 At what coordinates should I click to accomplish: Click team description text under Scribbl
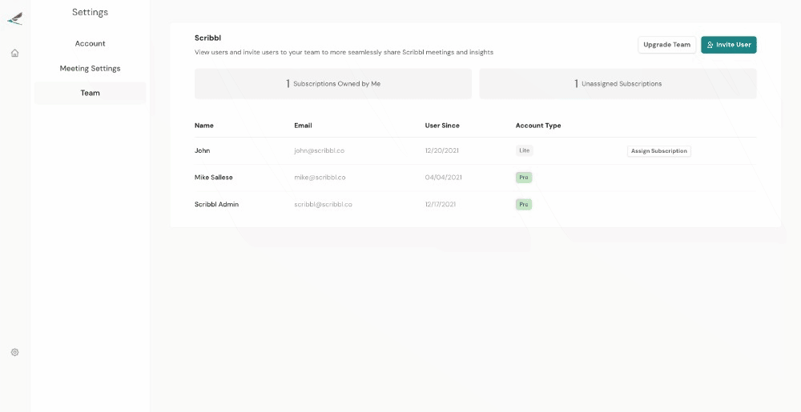(344, 52)
